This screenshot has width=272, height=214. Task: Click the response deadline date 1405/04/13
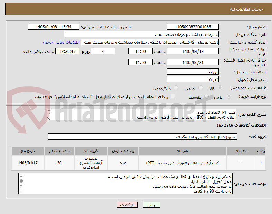193,51
